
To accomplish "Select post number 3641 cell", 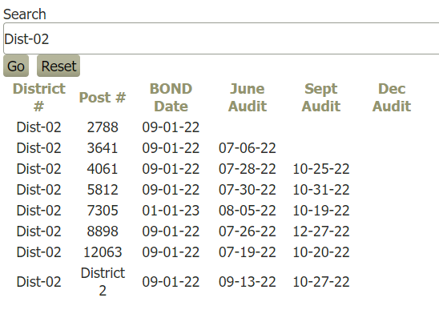I will tap(103, 148).
